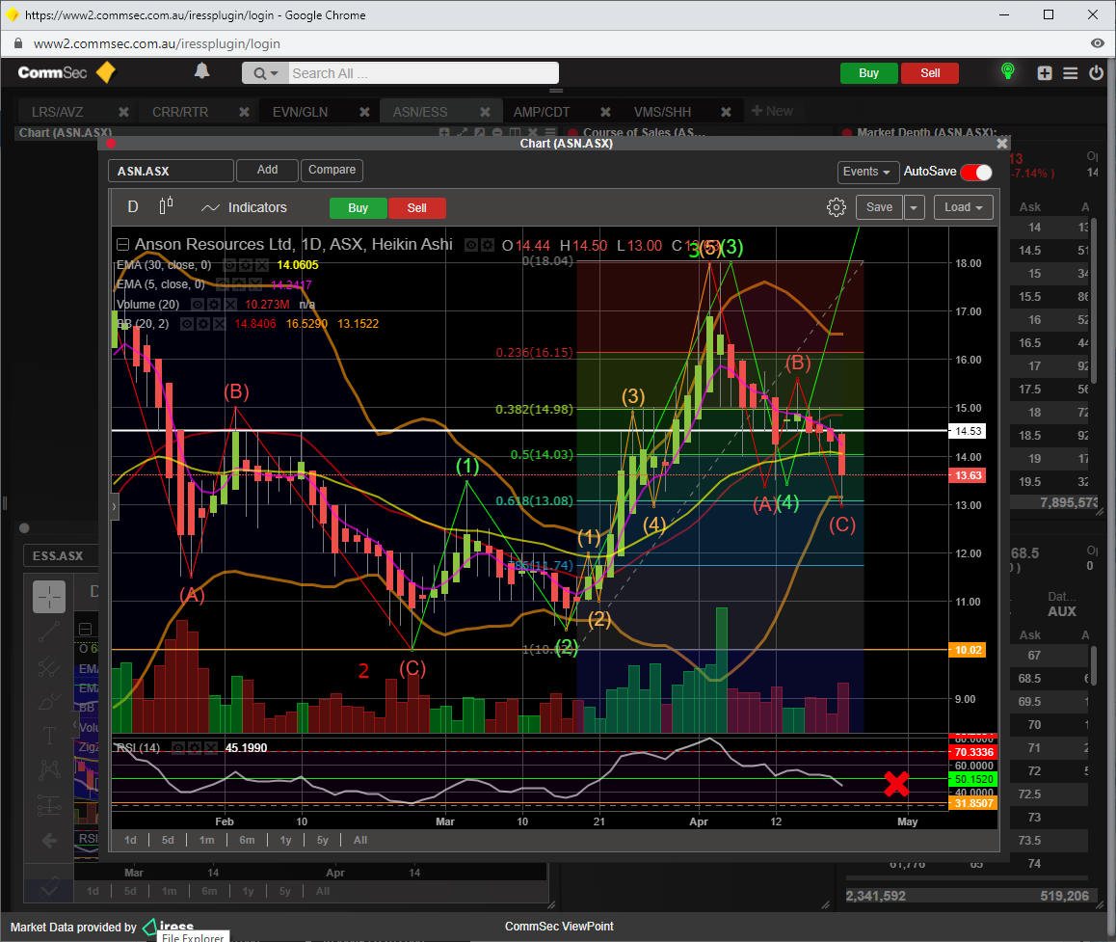Remove the RSI (14) indicator
This screenshot has width=1116, height=942.
tap(211, 747)
